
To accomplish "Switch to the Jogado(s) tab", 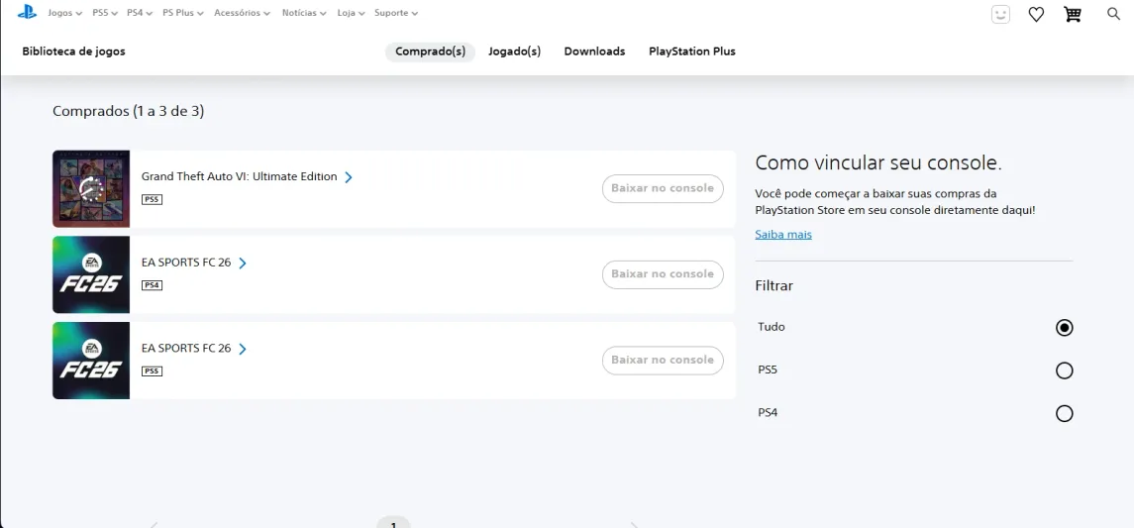I will [514, 52].
